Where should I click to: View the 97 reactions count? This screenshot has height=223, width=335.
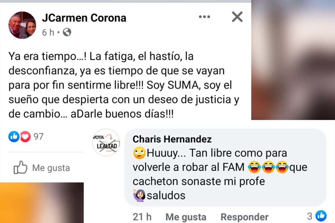[39, 136]
